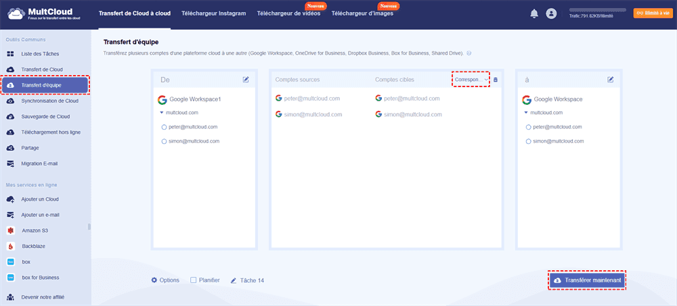The width and height of the screenshot is (677, 306).
Task: Edit the à destination panel
Action: 611,79
